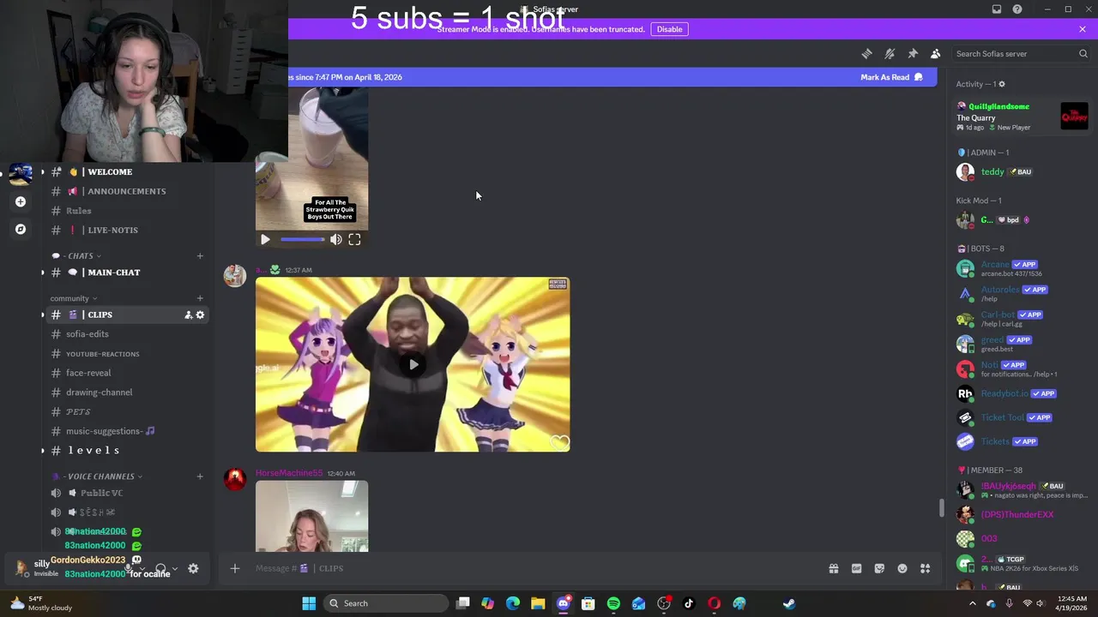The image size is (1098, 617).
Task: Join the Public VC voice channel
Action: click(x=125, y=493)
